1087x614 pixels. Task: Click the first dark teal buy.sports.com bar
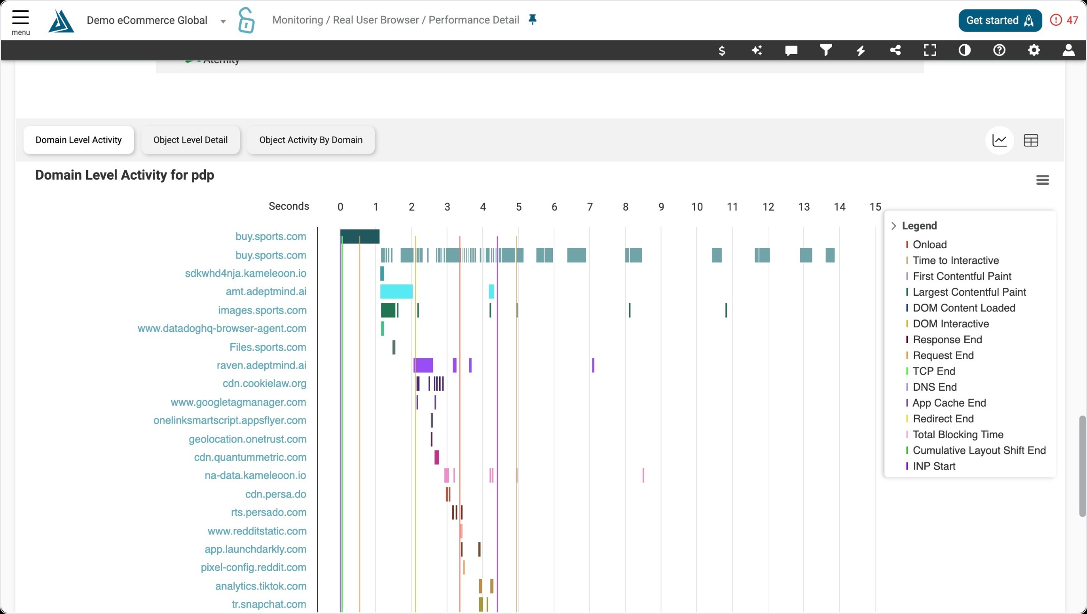[360, 236]
